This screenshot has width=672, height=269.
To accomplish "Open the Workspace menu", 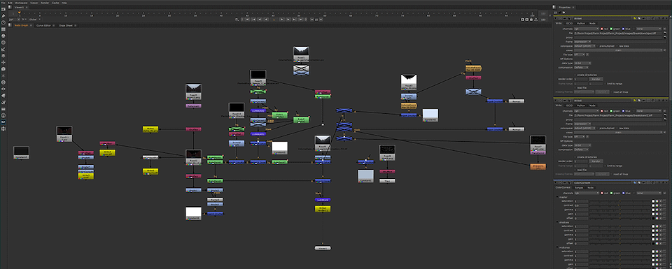I will point(21,3).
